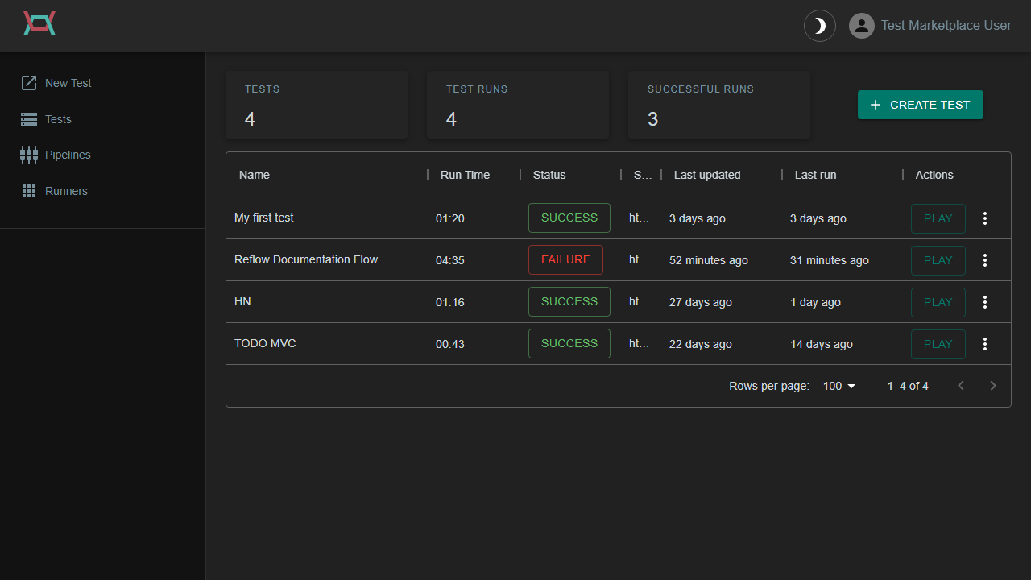This screenshot has width=1031, height=580.
Task: Click the Runners grid icon
Action: (29, 191)
